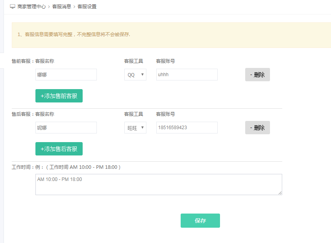Click inside the working hours text area
Image resolution: width=331 pixels, height=243 pixels.
click(x=158, y=185)
